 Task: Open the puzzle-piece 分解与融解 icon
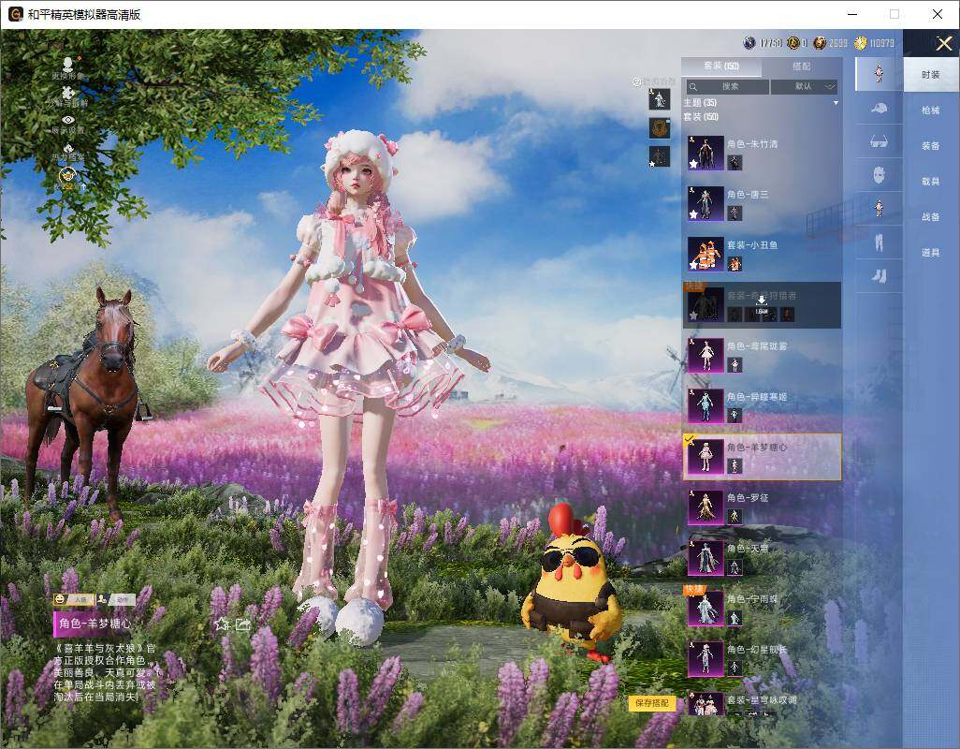[68, 96]
